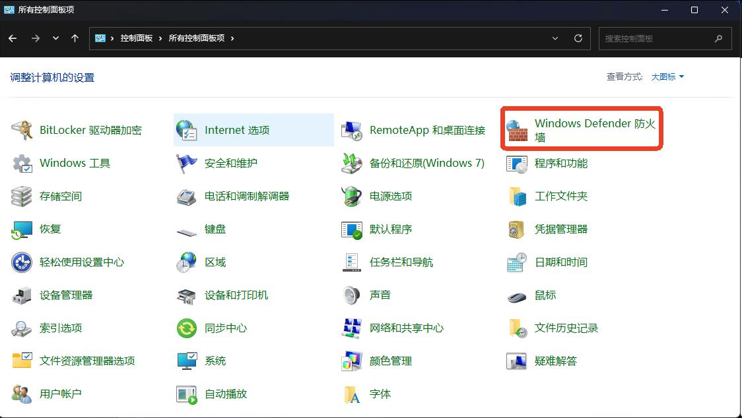Open 鼠标 mouse settings
This screenshot has height=418, width=742.
(x=545, y=295)
